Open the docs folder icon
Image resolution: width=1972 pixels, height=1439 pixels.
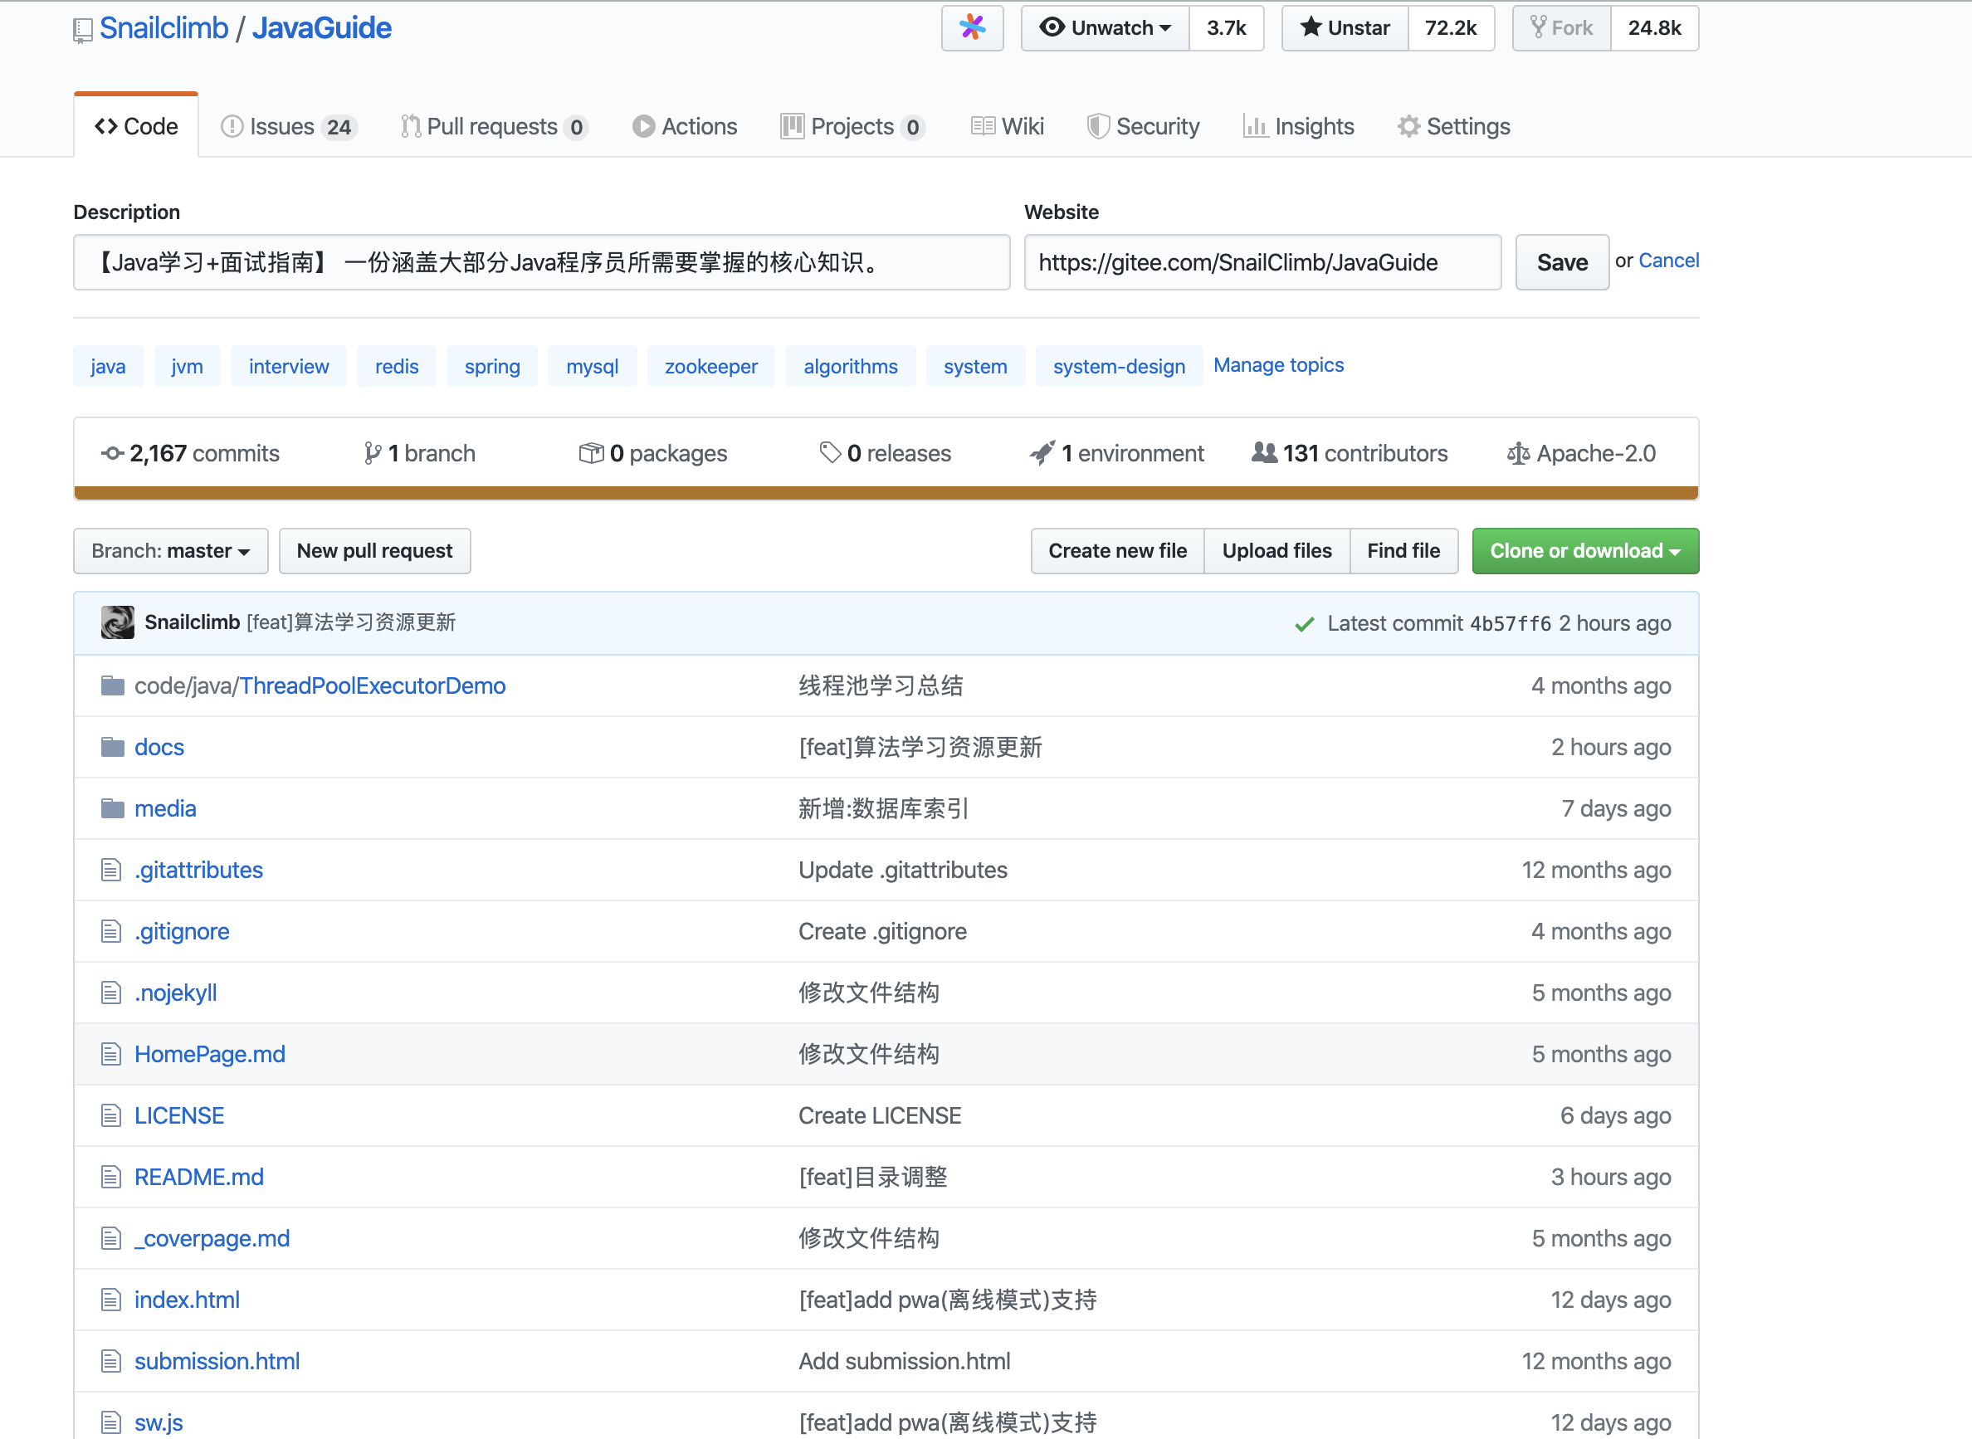click(112, 748)
